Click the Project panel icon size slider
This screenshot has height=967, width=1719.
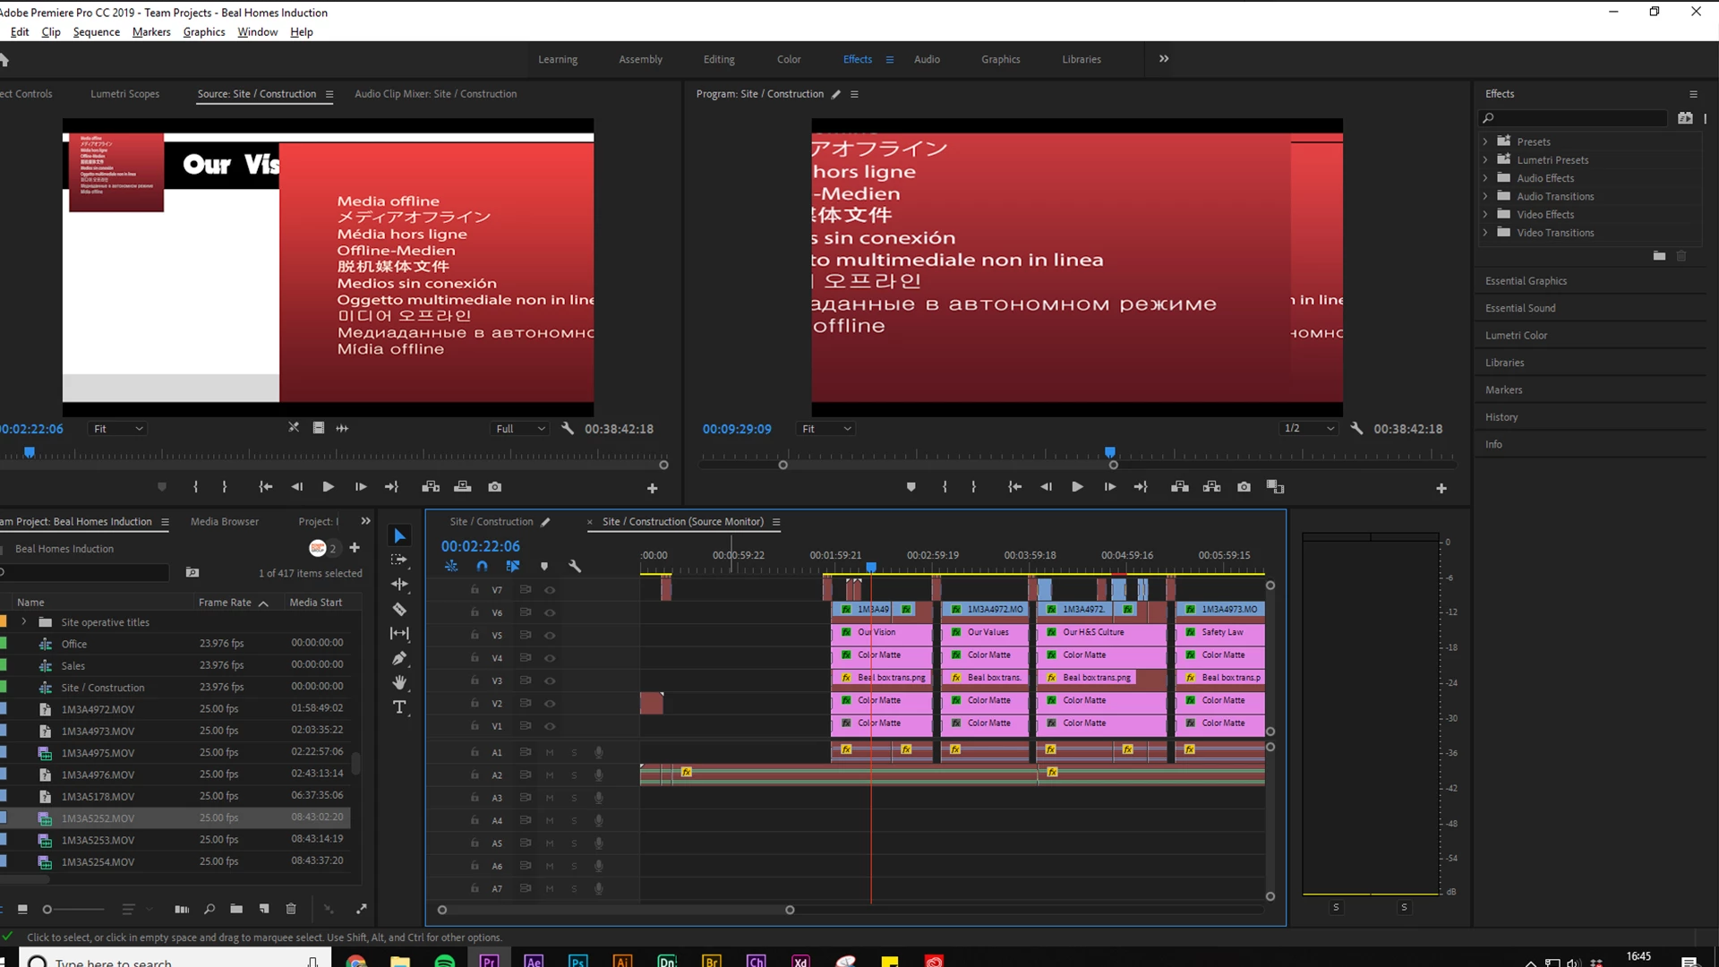(x=47, y=909)
